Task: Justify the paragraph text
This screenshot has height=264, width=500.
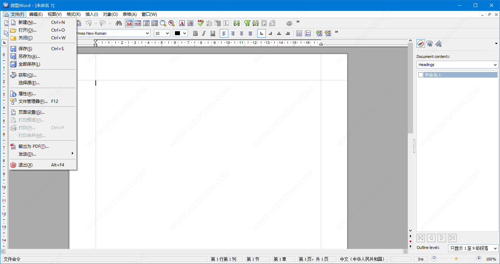Action: (x=250, y=33)
